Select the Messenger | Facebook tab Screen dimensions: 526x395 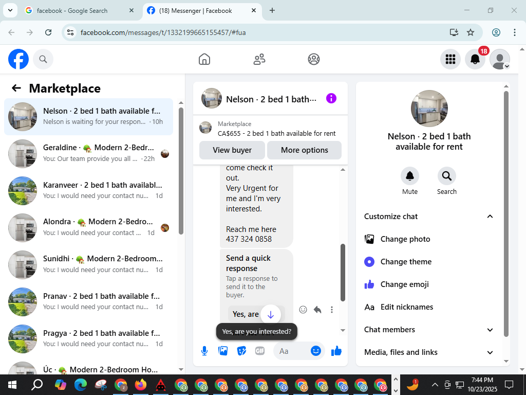[x=202, y=11]
